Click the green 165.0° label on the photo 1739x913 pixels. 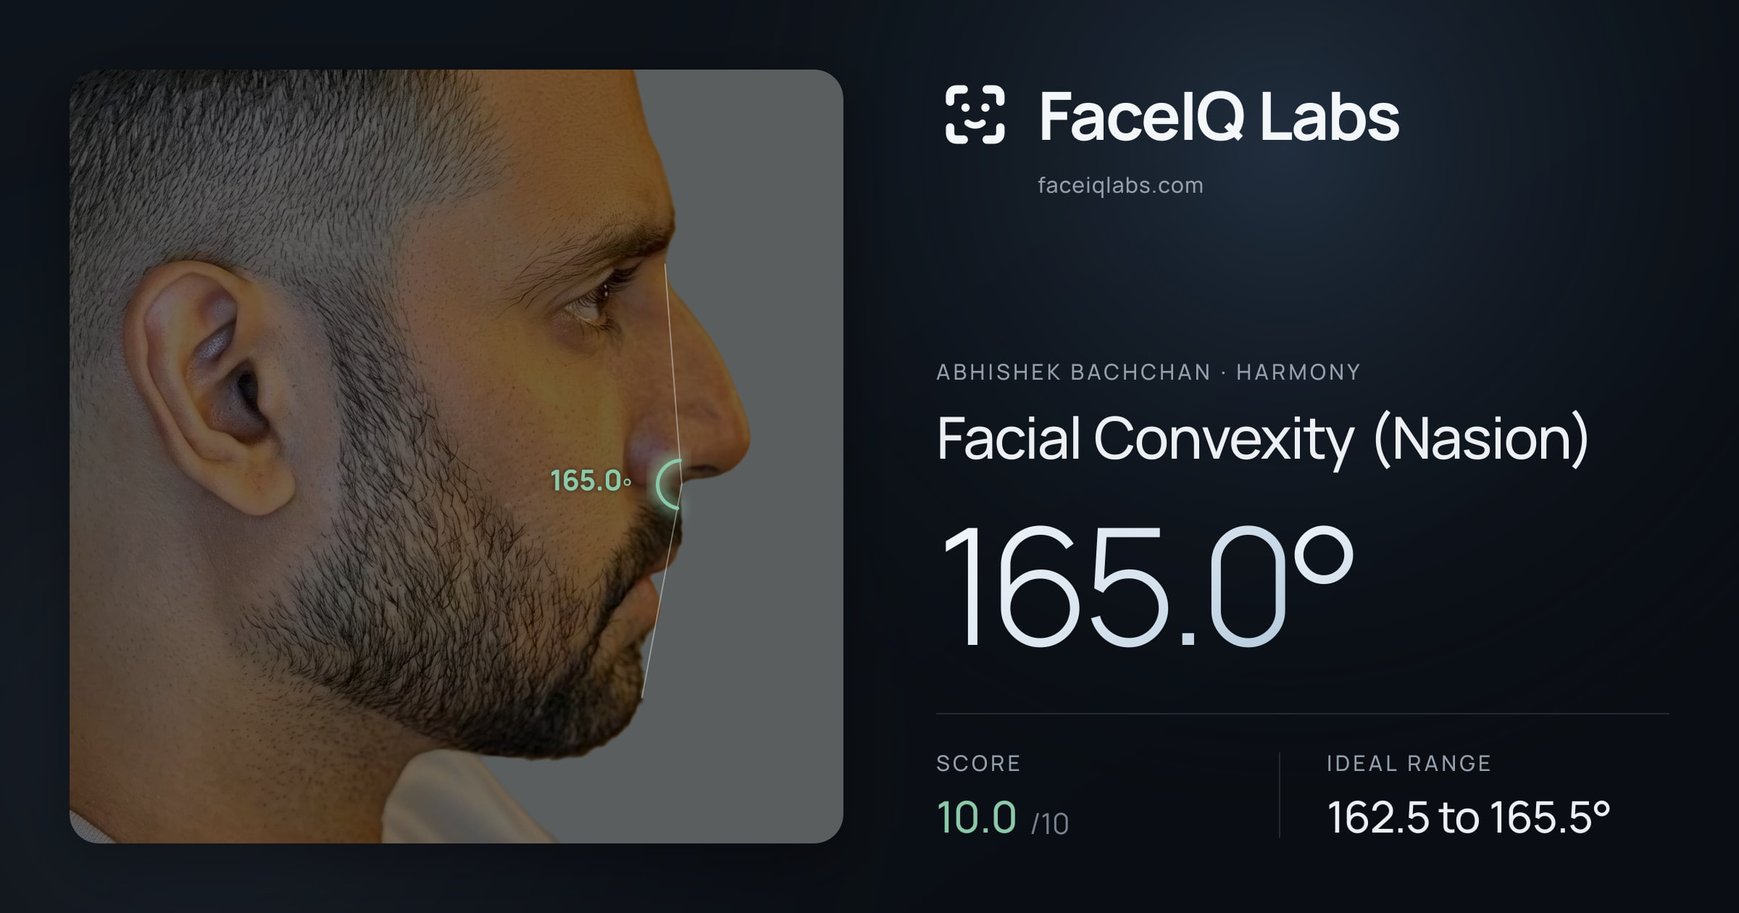click(x=591, y=480)
